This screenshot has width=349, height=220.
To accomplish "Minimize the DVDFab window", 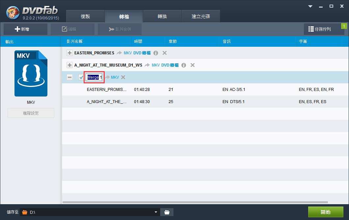I will point(321,7).
